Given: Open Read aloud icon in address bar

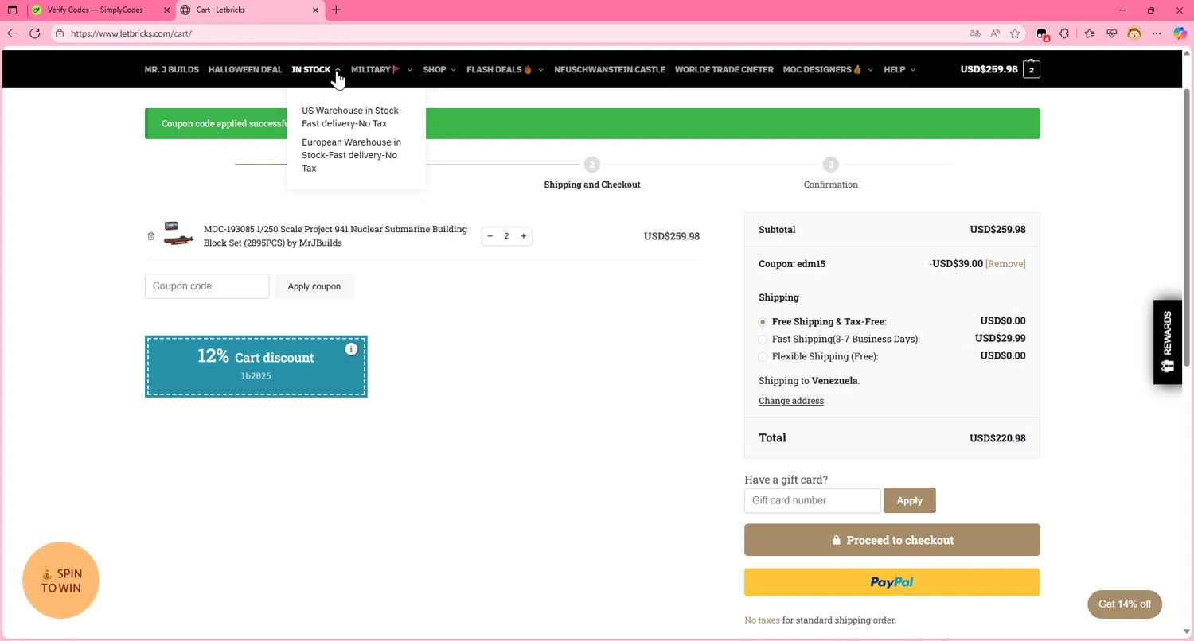Looking at the screenshot, I should tap(995, 33).
